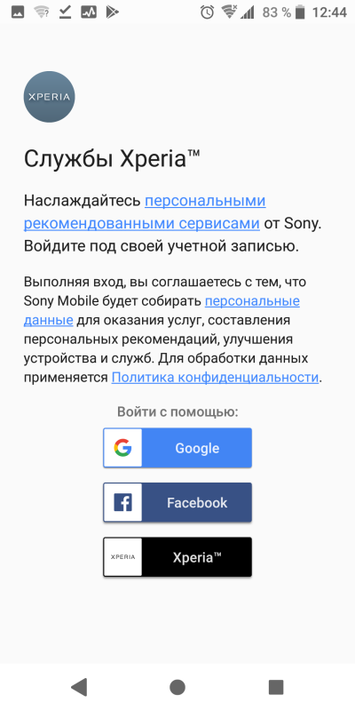Image resolution: width=355 pixels, height=711 pixels.
Task: Tap the Play Store notification icon
Action: coord(112,12)
